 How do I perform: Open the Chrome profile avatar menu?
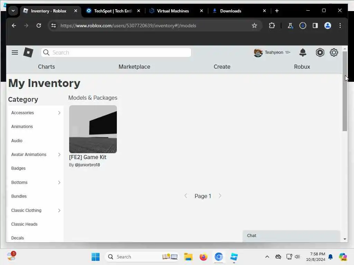point(328,26)
